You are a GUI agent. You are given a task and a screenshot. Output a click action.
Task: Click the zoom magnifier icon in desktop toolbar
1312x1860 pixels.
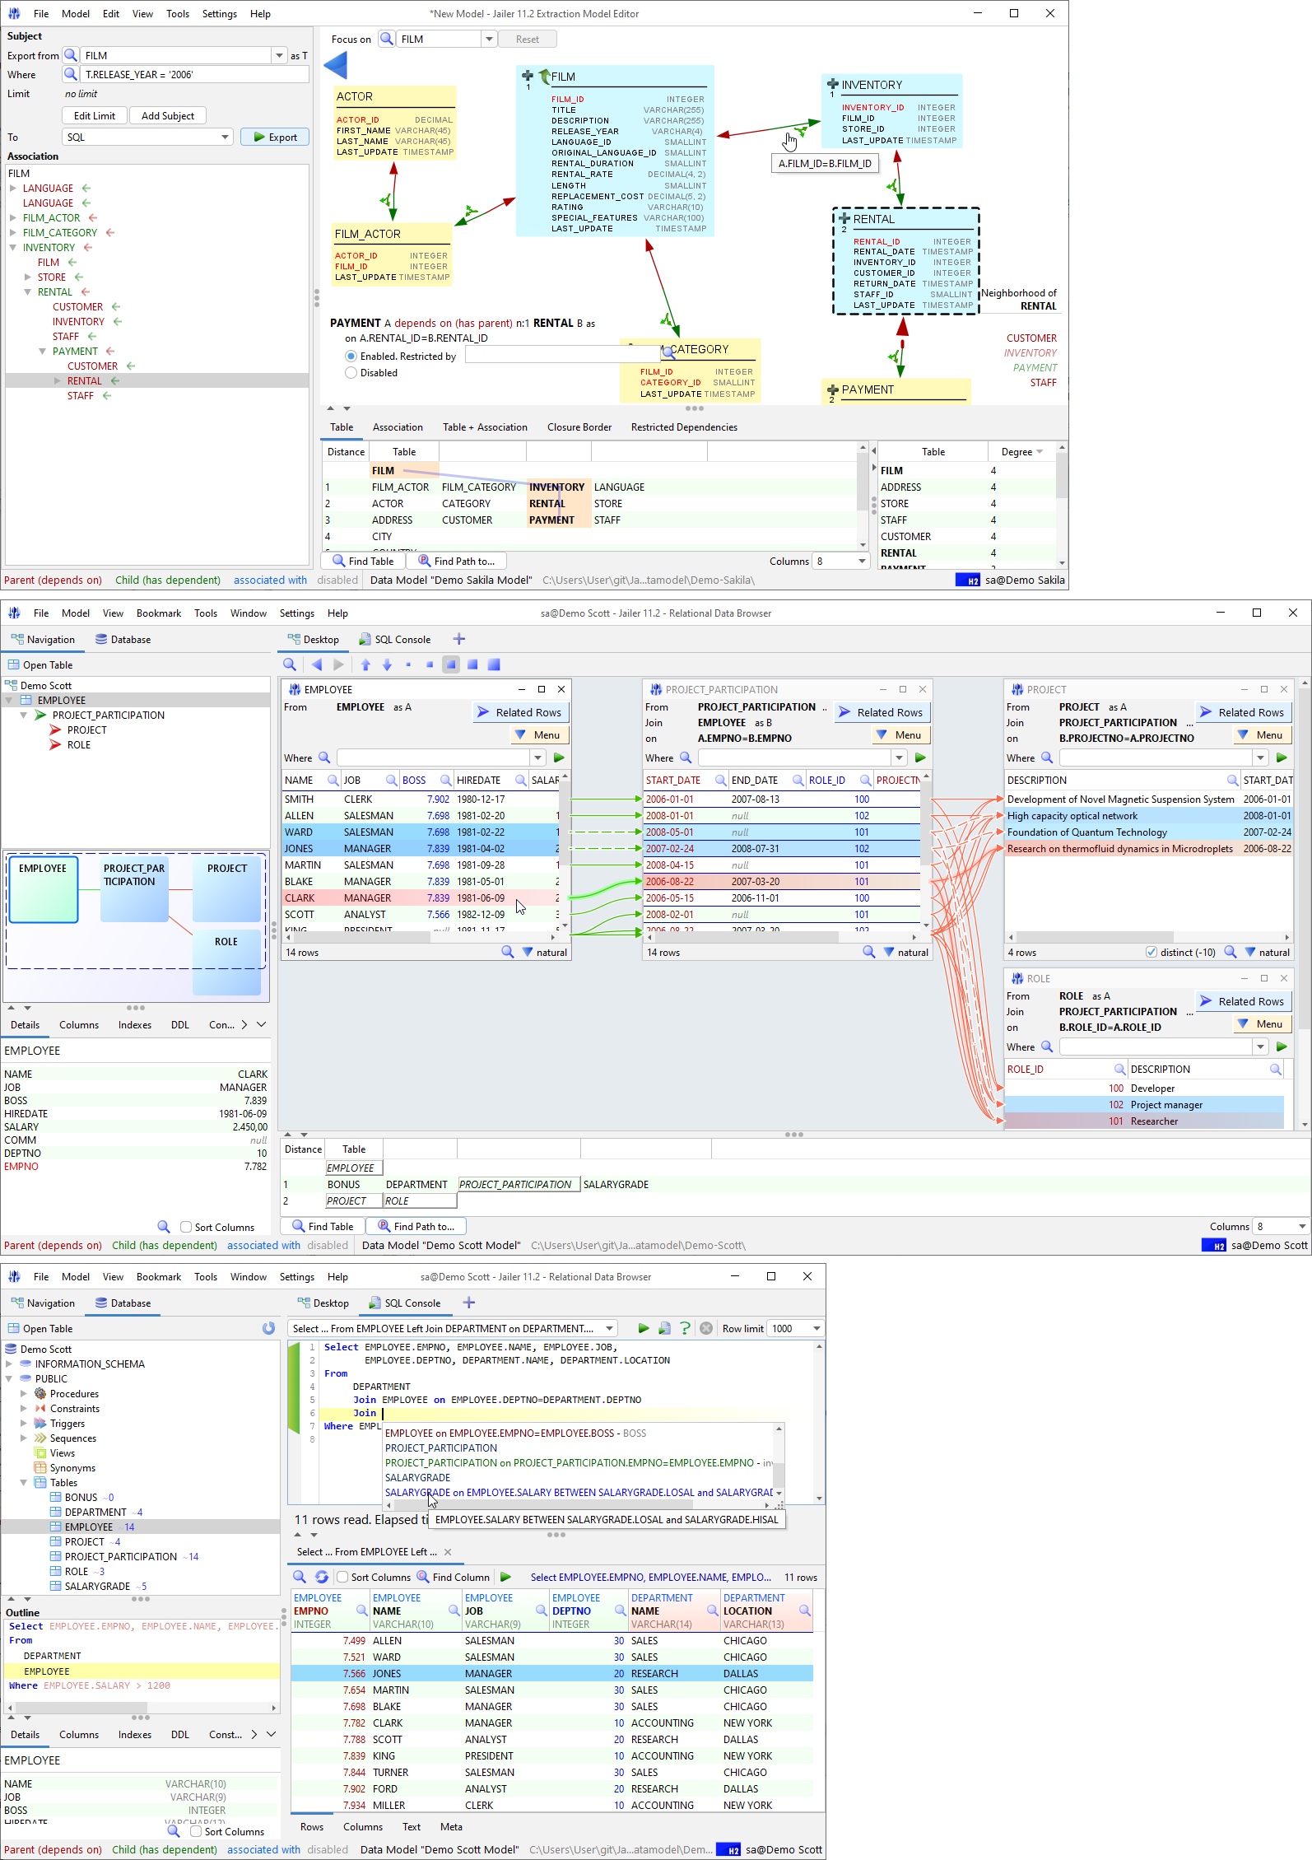click(x=290, y=664)
